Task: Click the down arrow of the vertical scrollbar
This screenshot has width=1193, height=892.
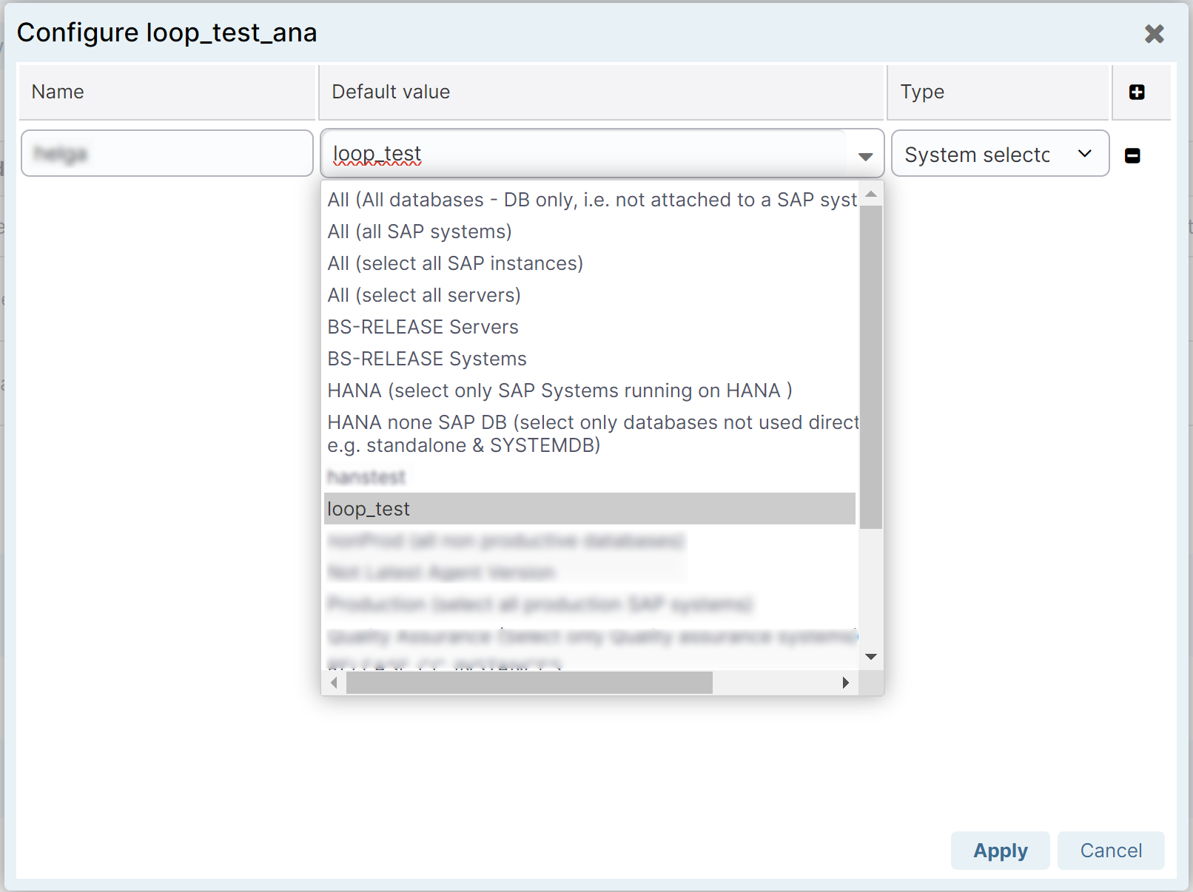Action: click(x=871, y=656)
